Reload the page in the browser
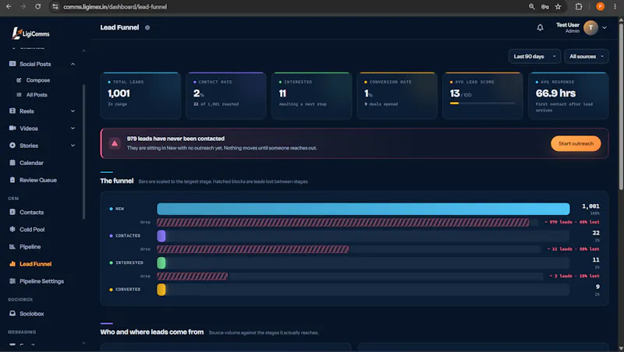 37,6
